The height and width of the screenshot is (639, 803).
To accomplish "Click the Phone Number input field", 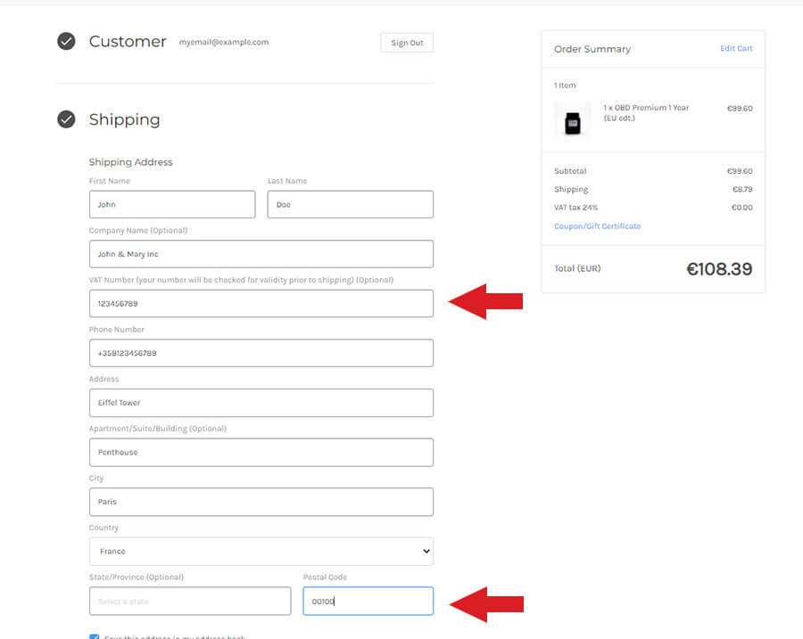I will point(261,353).
